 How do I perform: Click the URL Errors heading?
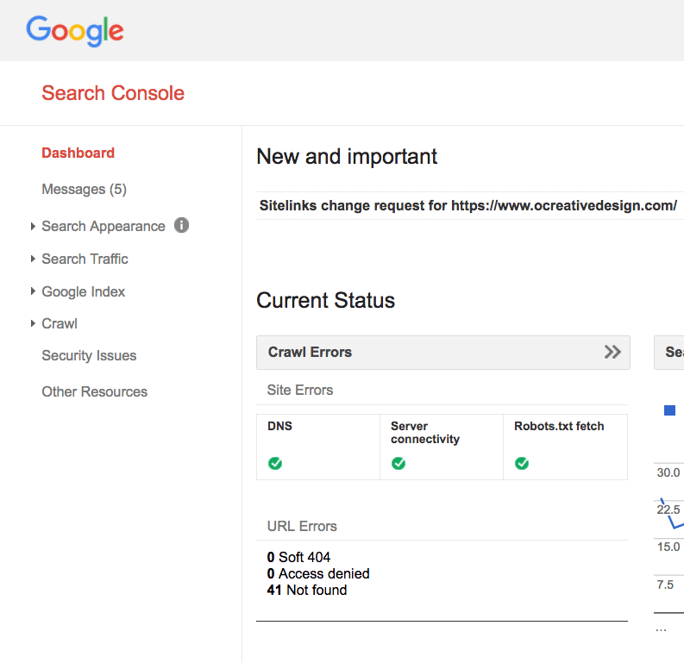click(302, 526)
